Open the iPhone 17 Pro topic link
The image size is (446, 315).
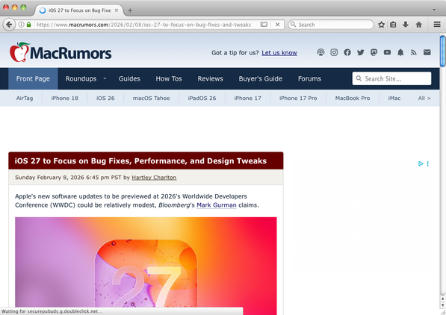pyautogui.click(x=298, y=98)
